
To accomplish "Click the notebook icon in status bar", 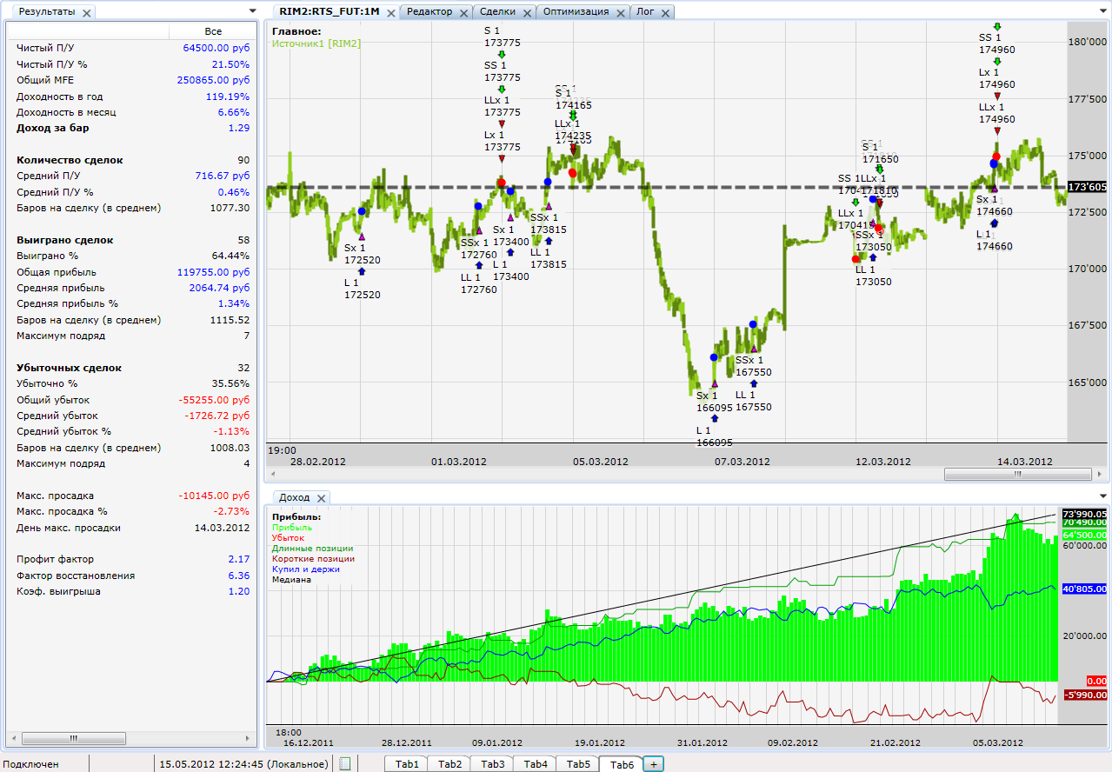I will 344,764.
